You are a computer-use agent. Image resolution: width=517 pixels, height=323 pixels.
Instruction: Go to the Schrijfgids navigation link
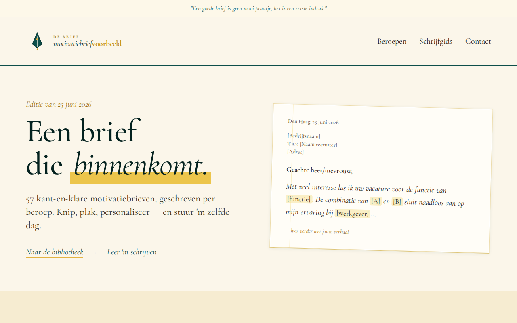[436, 41]
